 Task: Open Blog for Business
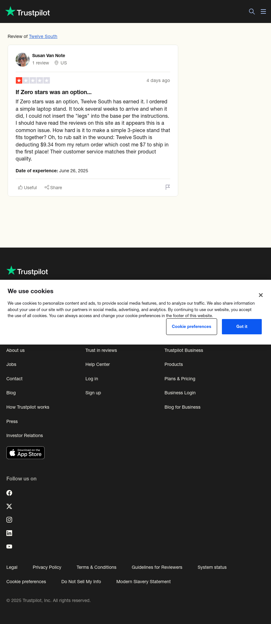(x=182, y=407)
